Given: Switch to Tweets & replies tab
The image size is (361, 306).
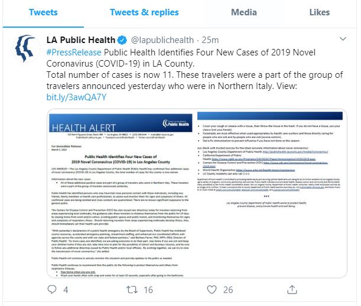Looking at the screenshot, I should coord(144,12).
